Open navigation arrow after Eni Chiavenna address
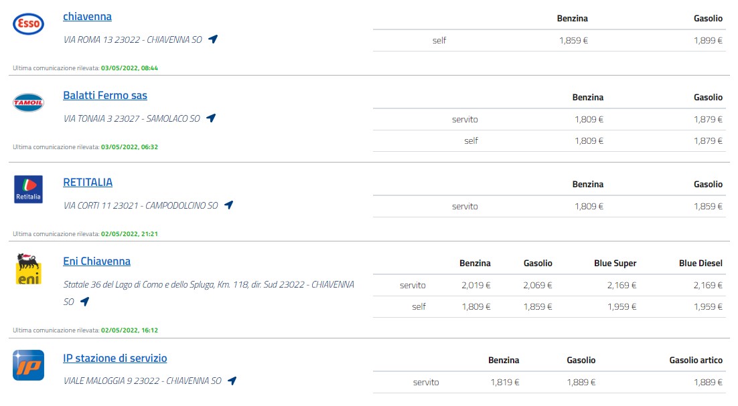 (85, 301)
